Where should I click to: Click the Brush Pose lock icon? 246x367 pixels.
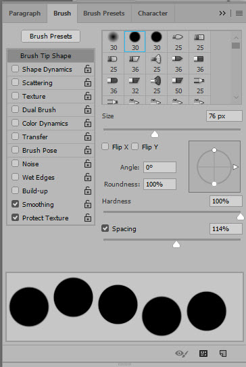pyautogui.click(x=88, y=150)
